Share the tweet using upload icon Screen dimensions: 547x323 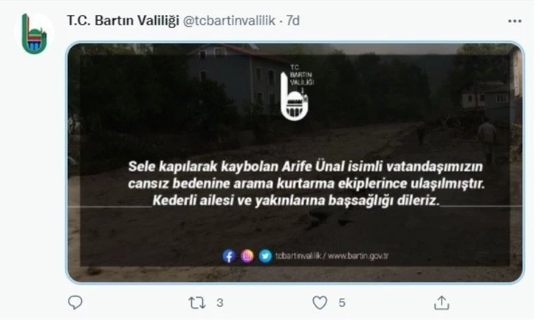pos(441,303)
